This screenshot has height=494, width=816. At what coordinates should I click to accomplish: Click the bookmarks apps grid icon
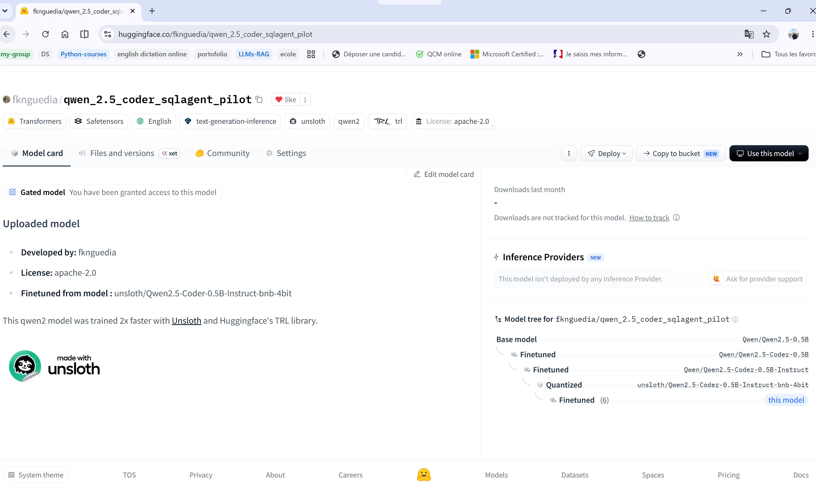[x=311, y=54]
